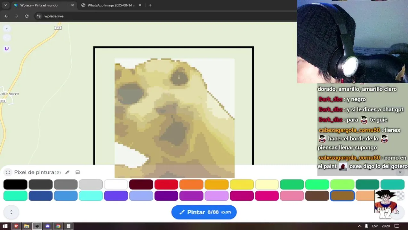Zoom out the map with minus button
This screenshot has width=408, height=230.
coord(7,38)
